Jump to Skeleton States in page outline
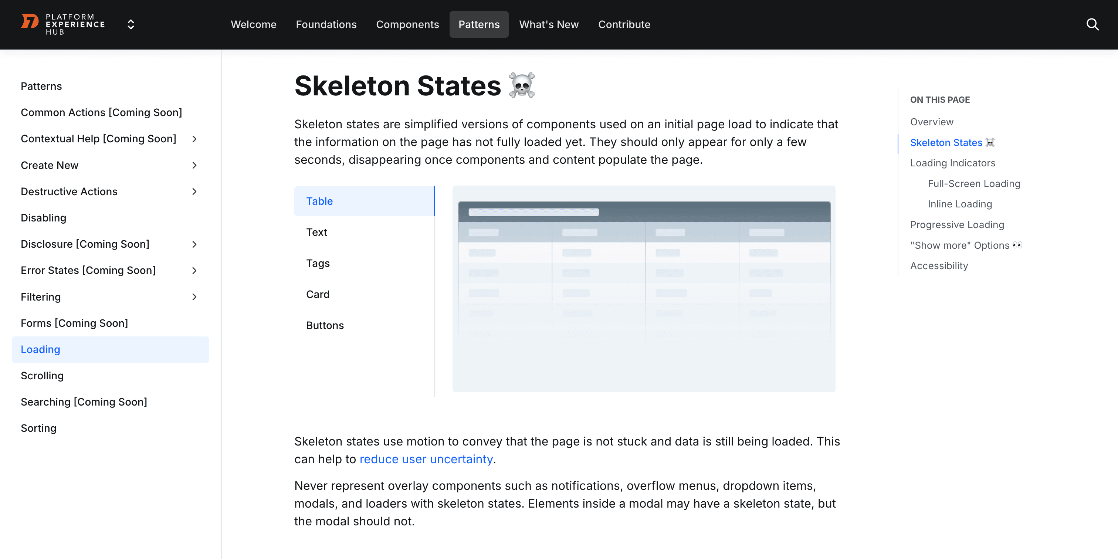The width and height of the screenshot is (1118, 559). click(952, 142)
